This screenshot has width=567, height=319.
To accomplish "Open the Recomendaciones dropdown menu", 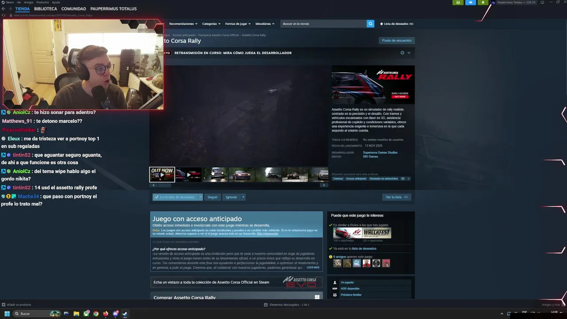I will [x=183, y=23].
